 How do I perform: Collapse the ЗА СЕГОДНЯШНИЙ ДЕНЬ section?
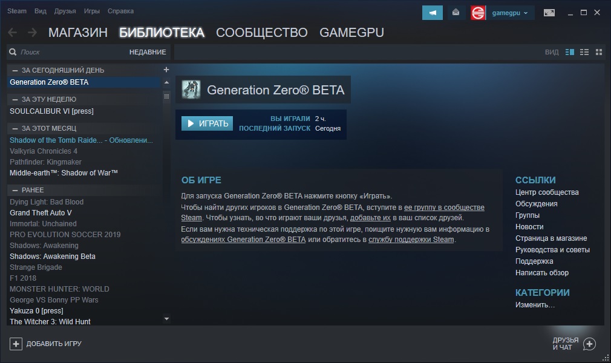pyautogui.click(x=15, y=70)
